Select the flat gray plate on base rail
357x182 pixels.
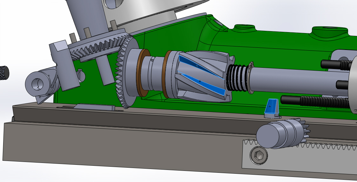[95, 107]
